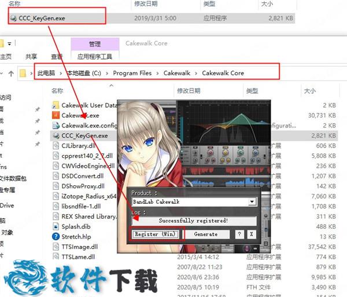This screenshot has height=297, width=347.
Task: Sort by the 大小 column header in Cakewalk Core
Action: click(310, 91)
